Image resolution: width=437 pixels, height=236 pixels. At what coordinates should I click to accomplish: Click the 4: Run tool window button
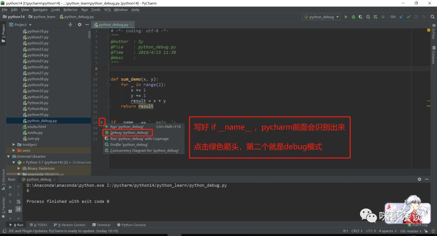pos(17,225)
